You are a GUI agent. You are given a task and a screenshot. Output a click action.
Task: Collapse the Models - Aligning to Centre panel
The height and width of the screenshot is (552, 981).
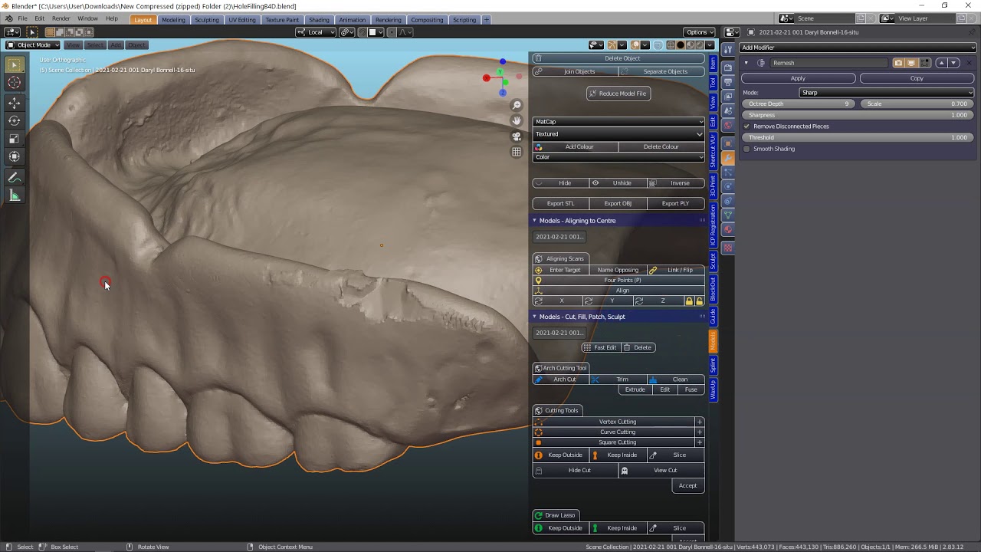coord(535,221)
